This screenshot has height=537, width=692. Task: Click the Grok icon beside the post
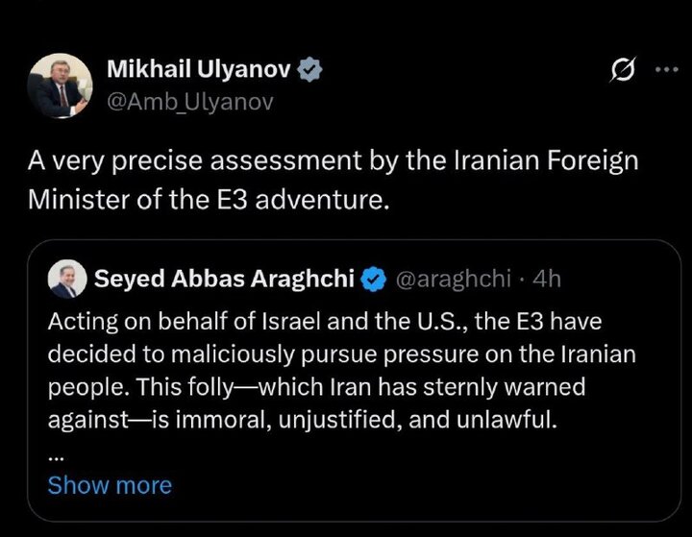[622, 71]
